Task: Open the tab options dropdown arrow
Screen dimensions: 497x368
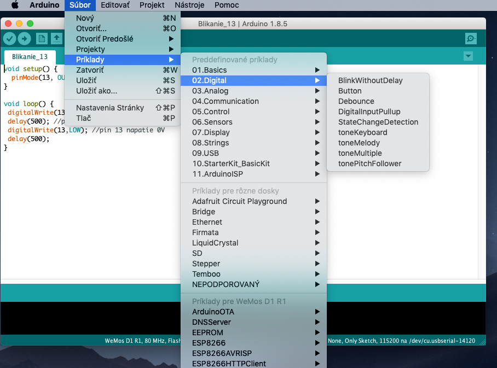Action: tap(468, 56)
